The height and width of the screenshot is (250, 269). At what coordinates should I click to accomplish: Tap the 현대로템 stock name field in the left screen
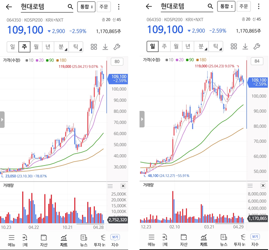coord(47,7)
